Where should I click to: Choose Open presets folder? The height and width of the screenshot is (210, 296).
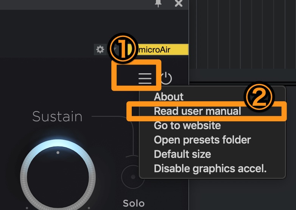coord(202,140)
